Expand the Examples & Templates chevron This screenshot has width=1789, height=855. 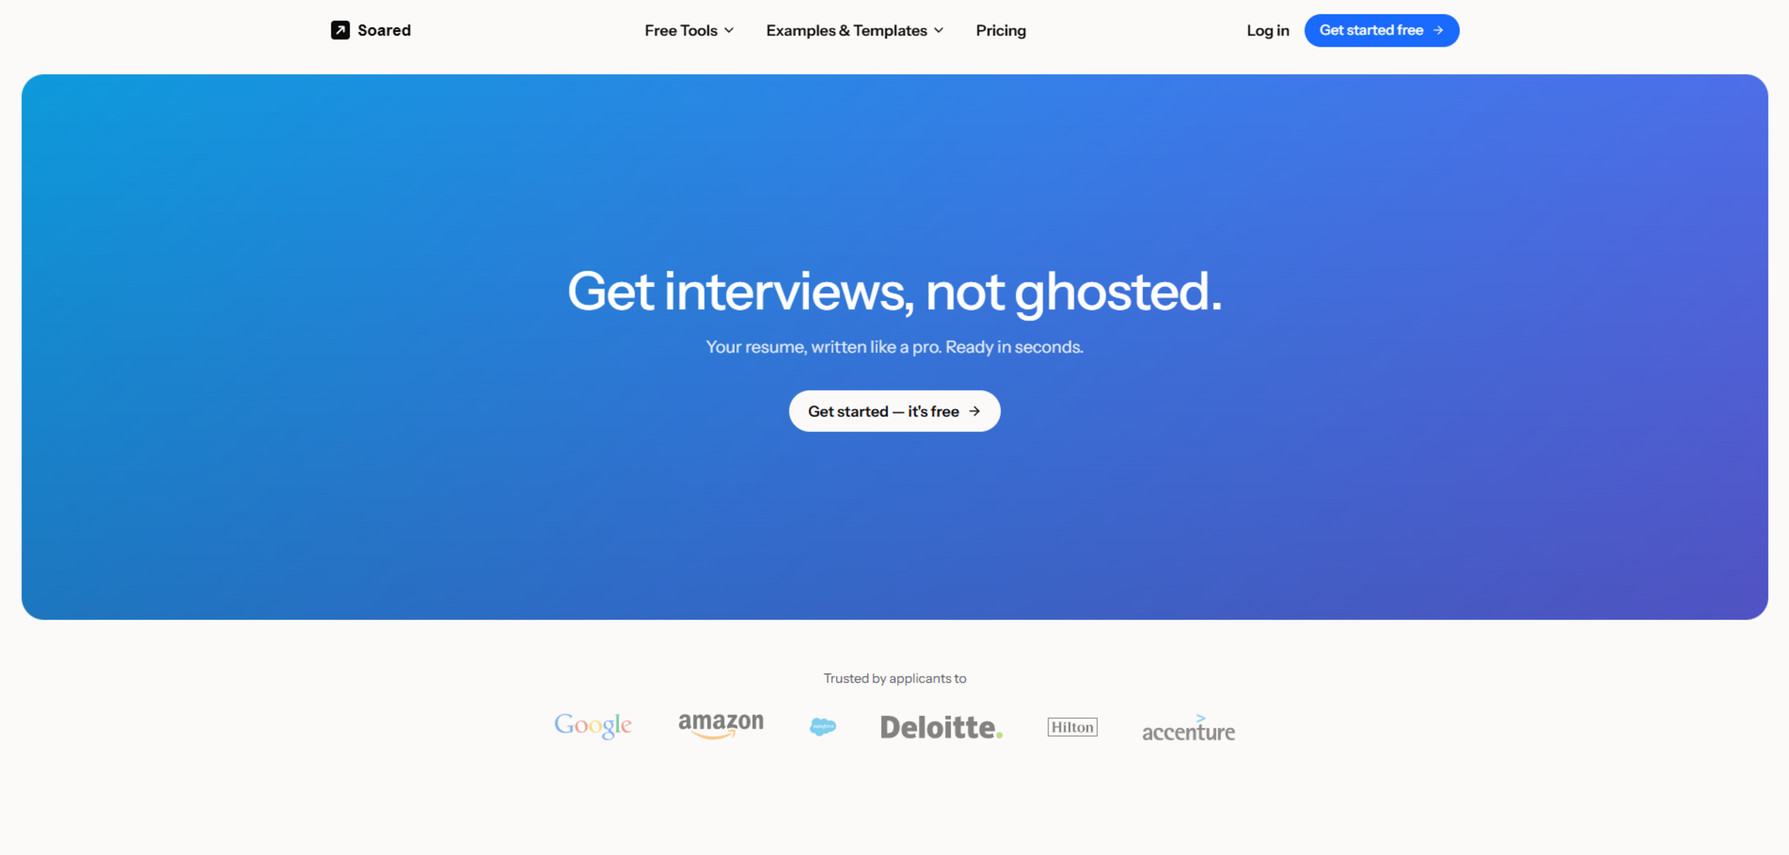coord(939,31)
